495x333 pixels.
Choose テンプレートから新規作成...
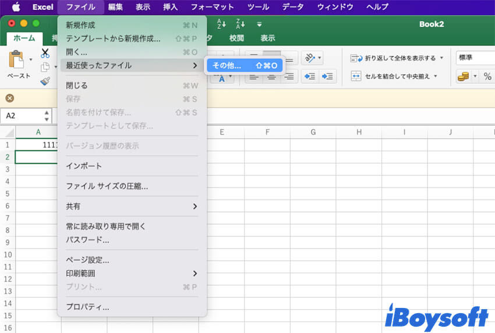(x=132, y=38)
